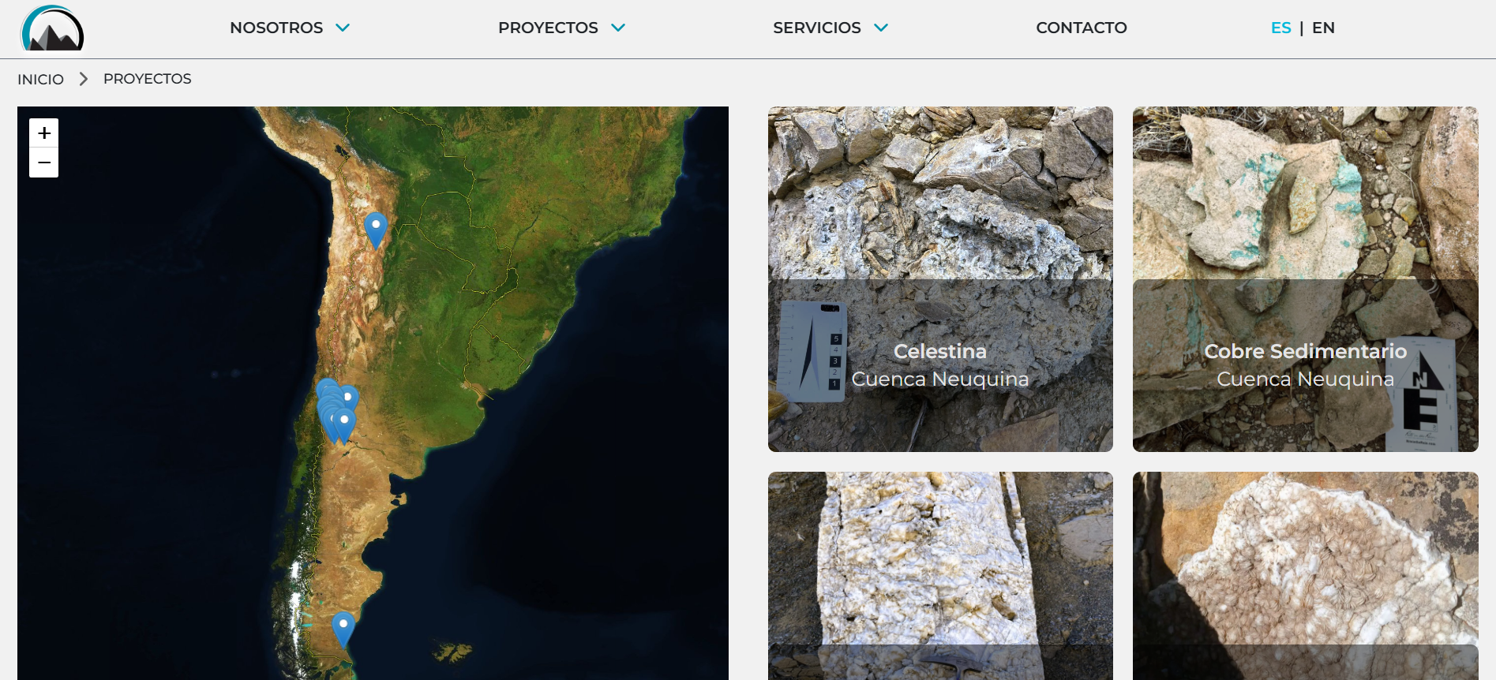
Task: Go to INICIO breadcrumb link
Action: 40,79
